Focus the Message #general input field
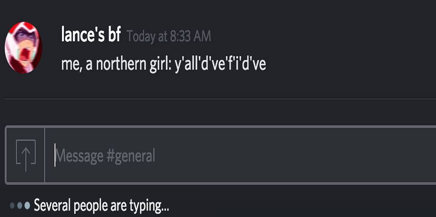Screen dimensions: 436x217 240,155
